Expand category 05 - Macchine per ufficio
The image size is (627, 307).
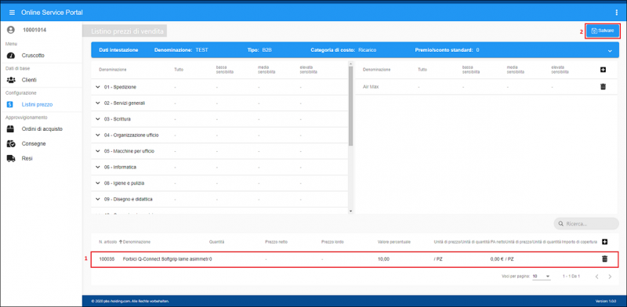pyautogui.click(x=98, y=151)
